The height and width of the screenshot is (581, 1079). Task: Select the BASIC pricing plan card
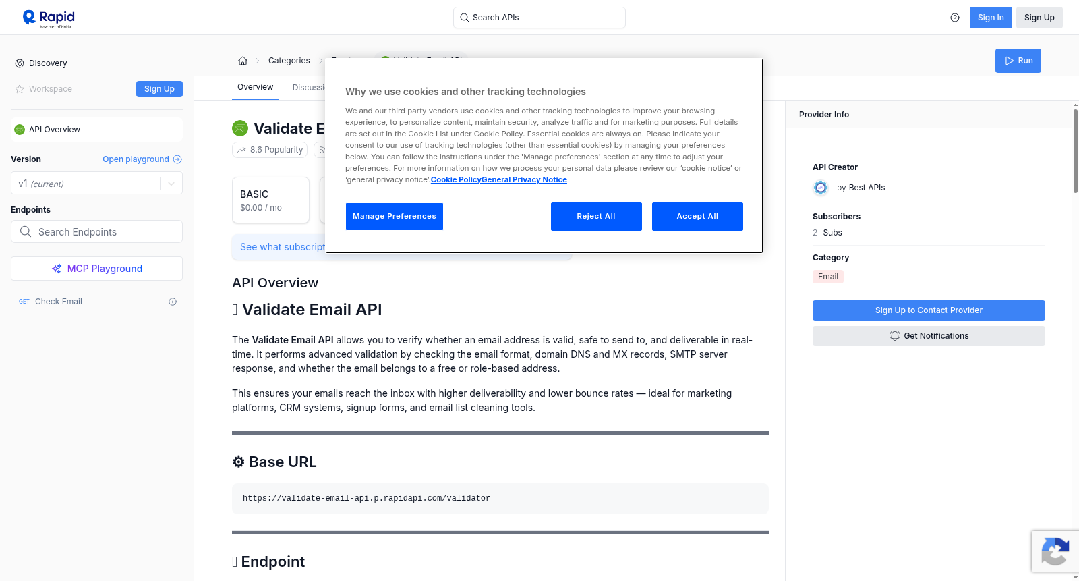click(x=270, y=200)
